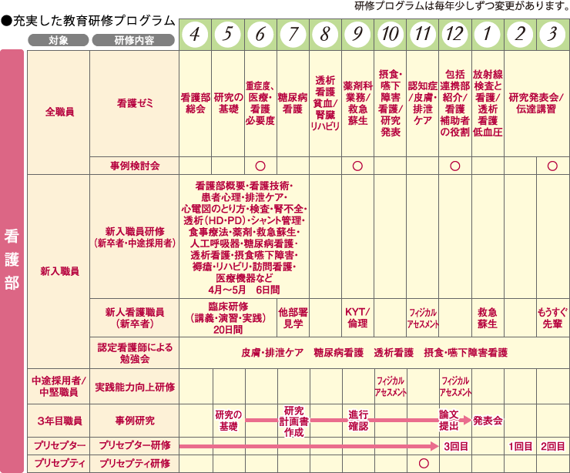Click the 看護部総会 cell in April
Image resolution: width=570 pixels, height=473 pixels.
point(196,103)
